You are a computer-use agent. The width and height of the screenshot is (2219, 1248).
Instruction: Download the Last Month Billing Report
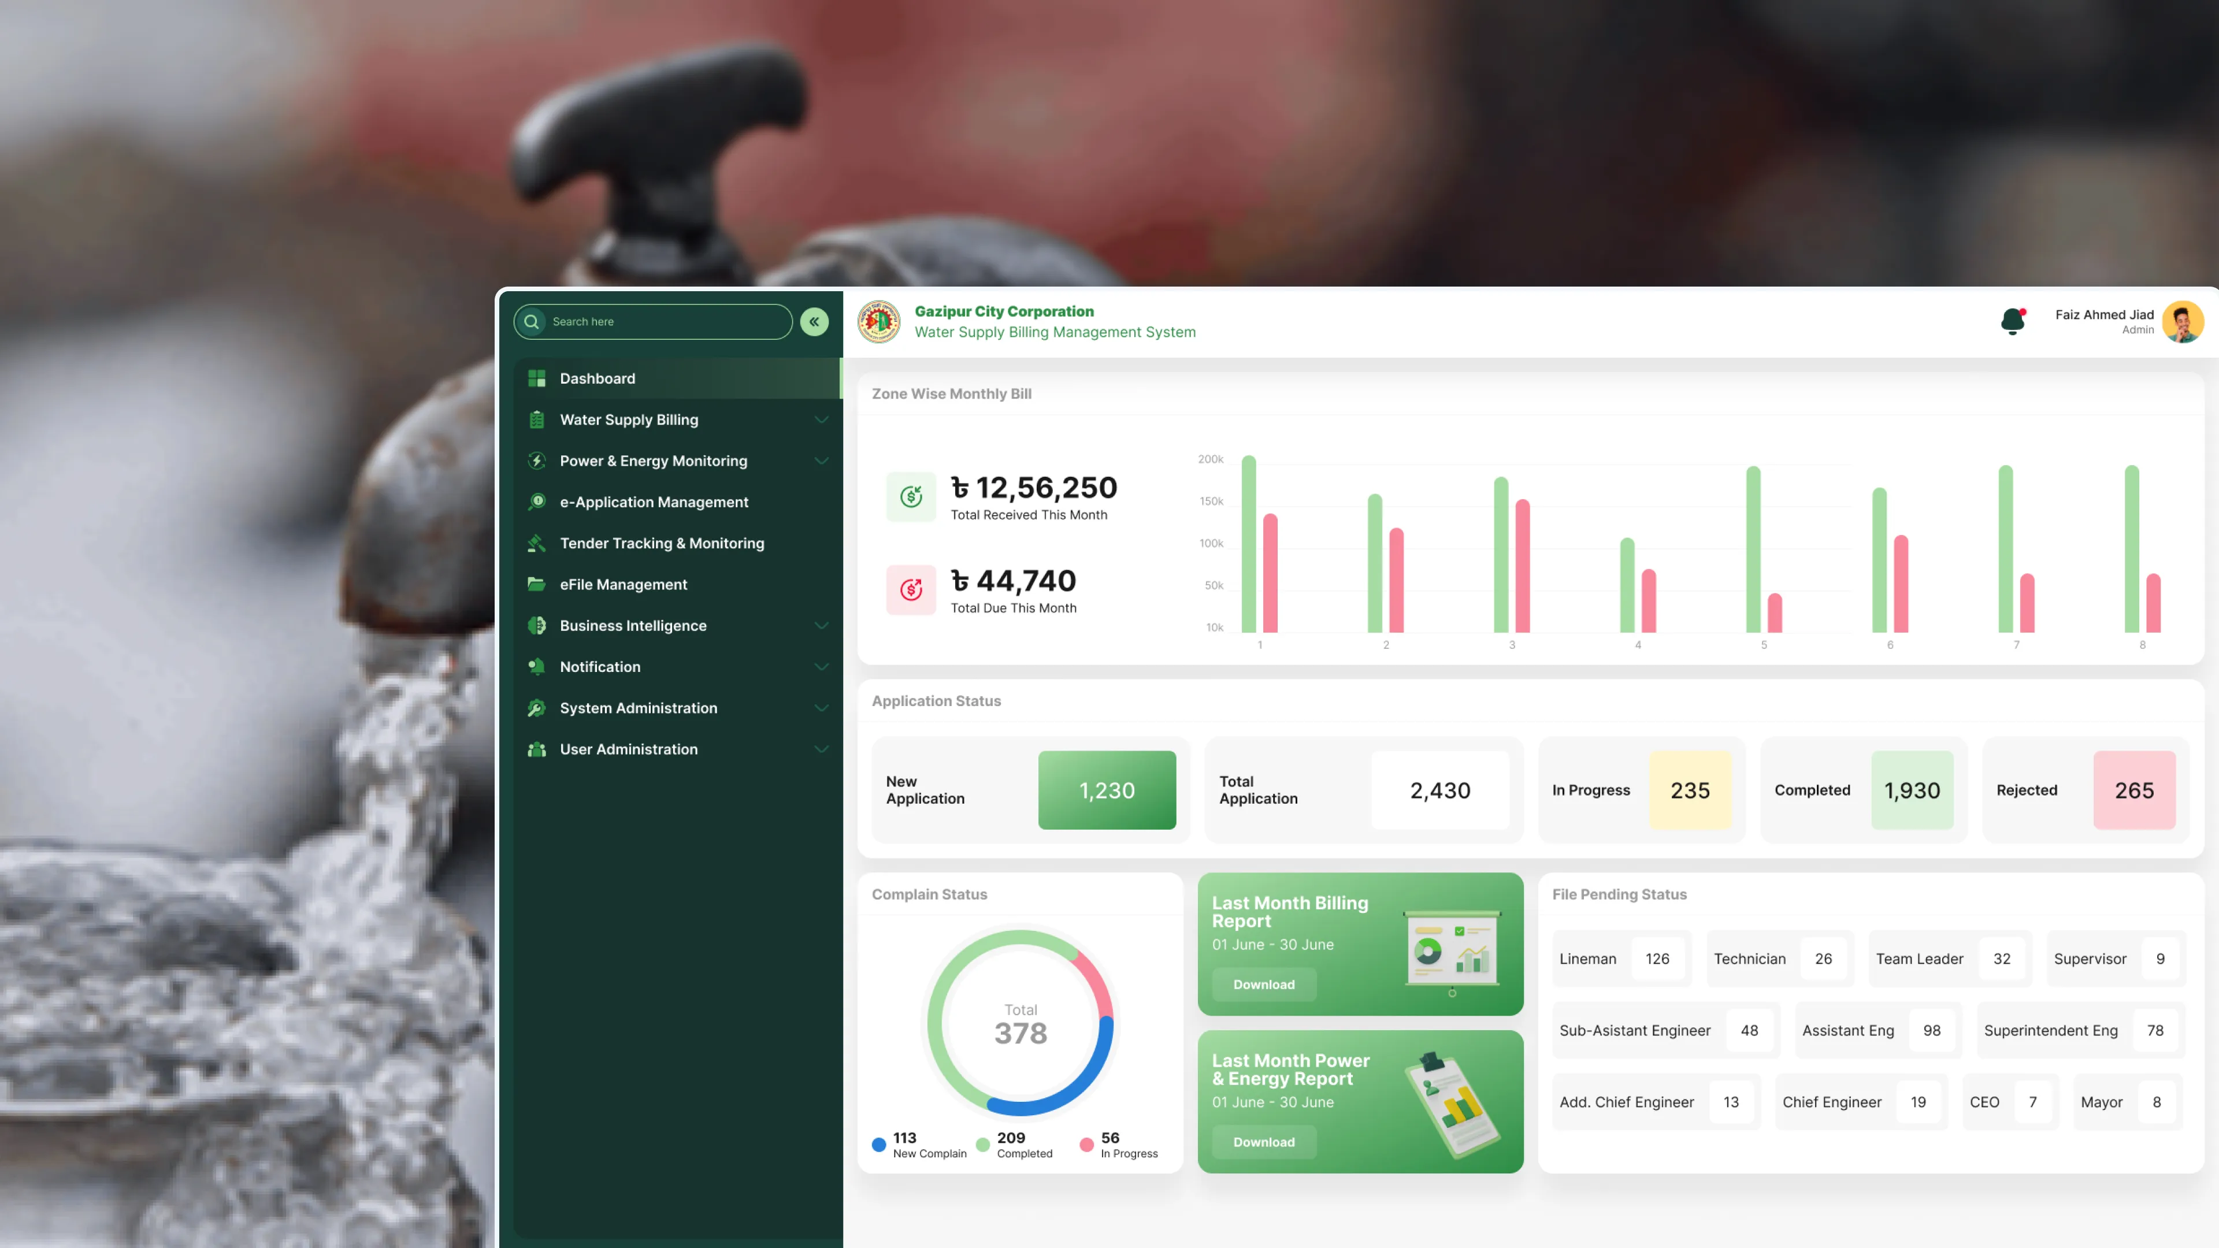(x=1264, y=985)
